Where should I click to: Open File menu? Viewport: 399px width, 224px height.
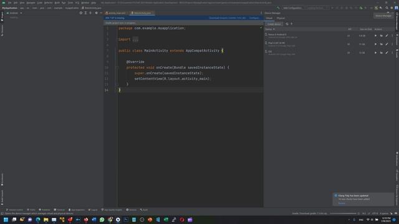point(10,2)
